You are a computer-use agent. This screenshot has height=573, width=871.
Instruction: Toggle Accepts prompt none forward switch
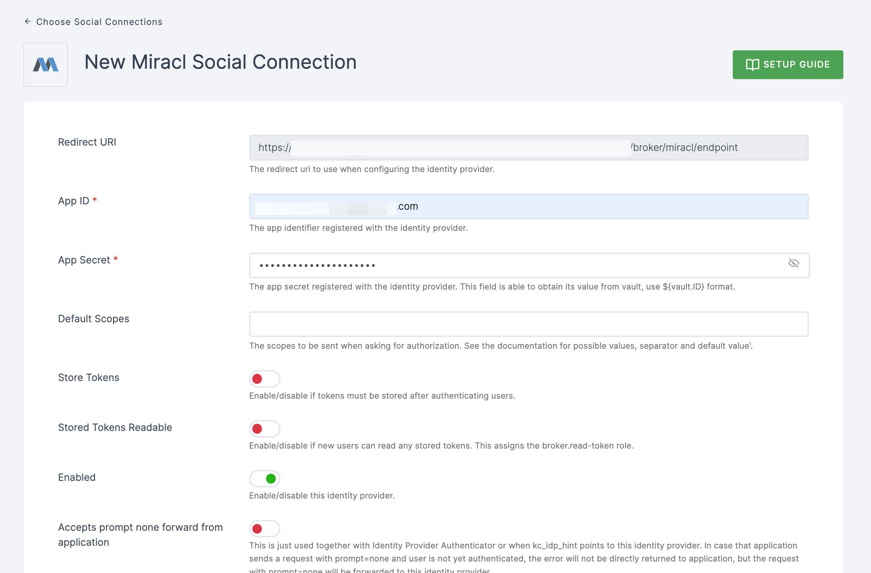tap(265, 528)
